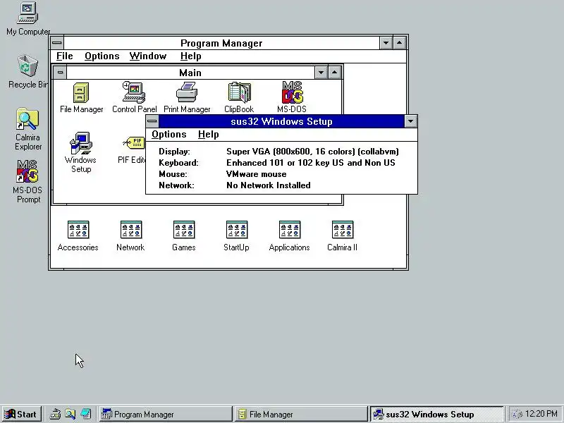Click magnifier quick-launch icon on taskbar
Viewport: 564px width, 423px height.
pyautogui.click(x=70, y=414)
